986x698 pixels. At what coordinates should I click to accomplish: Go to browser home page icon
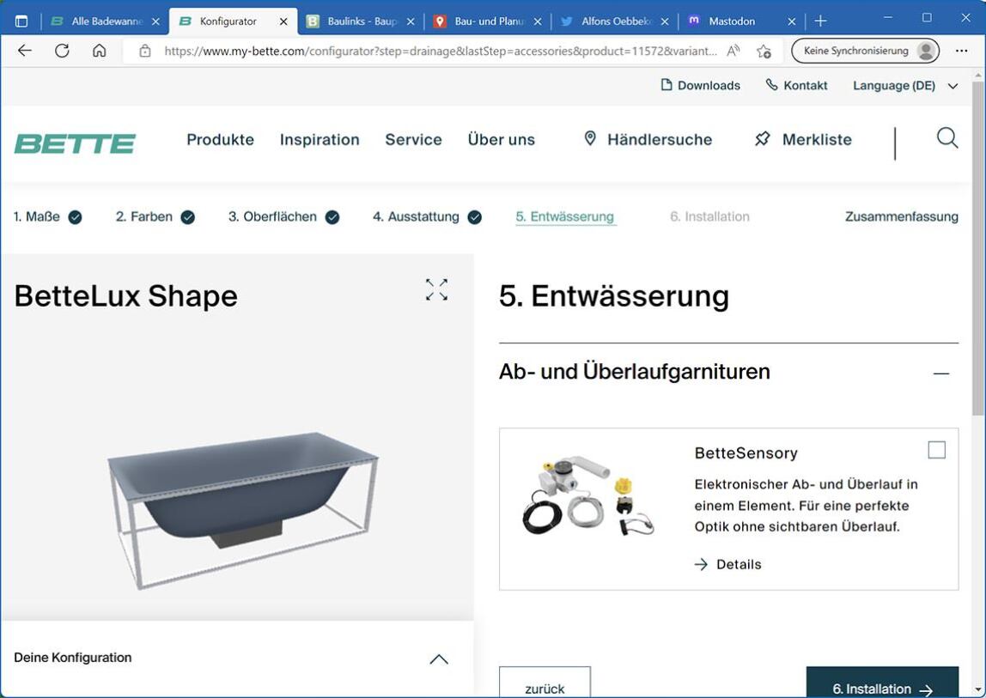pos(99,51)
